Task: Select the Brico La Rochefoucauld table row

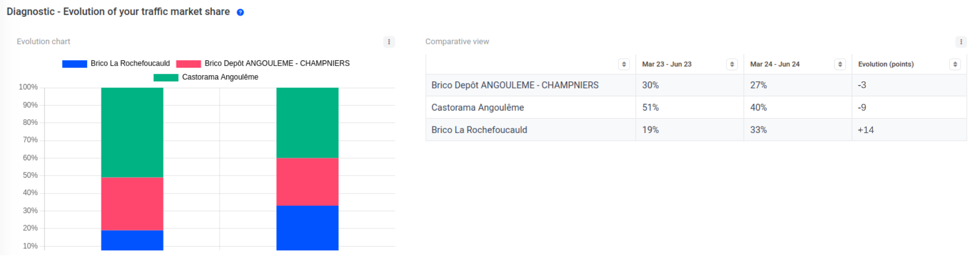Action: point(479,130)
